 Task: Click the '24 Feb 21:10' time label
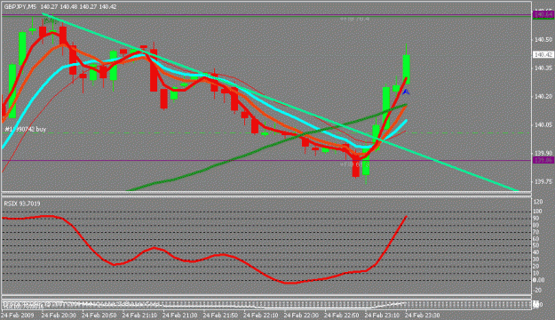pyautogui.click(x=139, y=315)
